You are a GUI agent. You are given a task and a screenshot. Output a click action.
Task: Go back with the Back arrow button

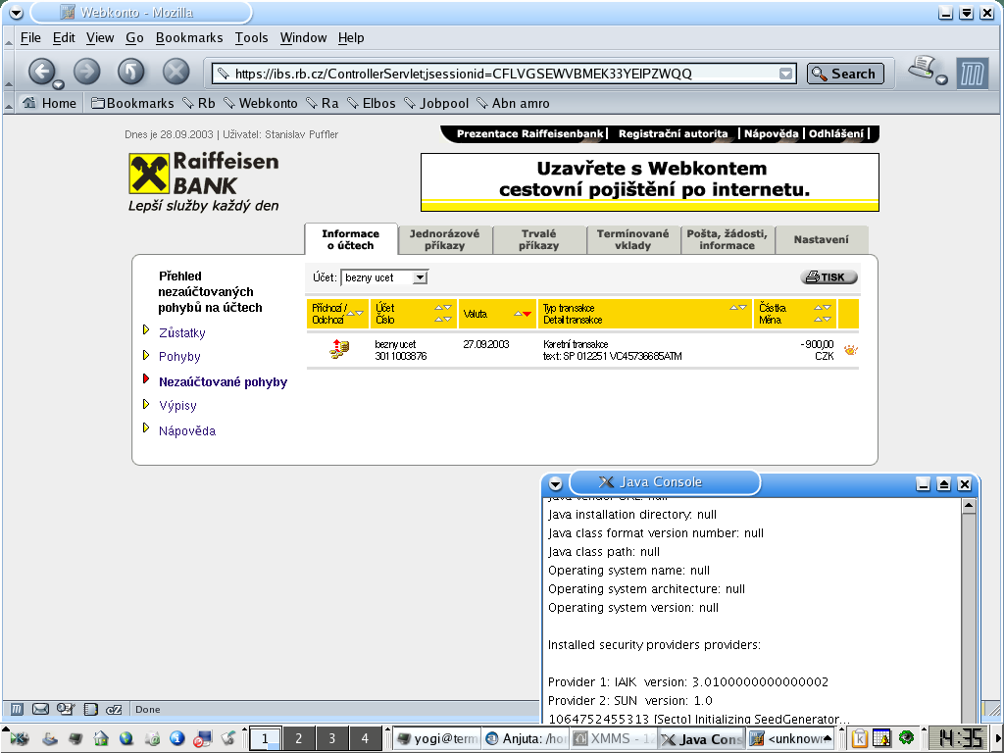(x=41, y=71)
